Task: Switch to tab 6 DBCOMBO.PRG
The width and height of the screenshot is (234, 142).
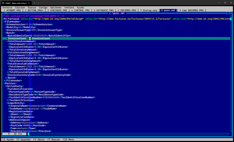Action: tap(127, 10)
